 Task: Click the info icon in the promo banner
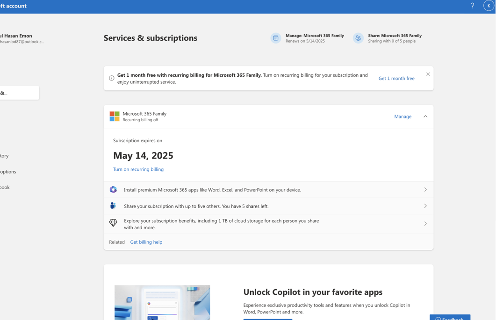click(112, 78)
